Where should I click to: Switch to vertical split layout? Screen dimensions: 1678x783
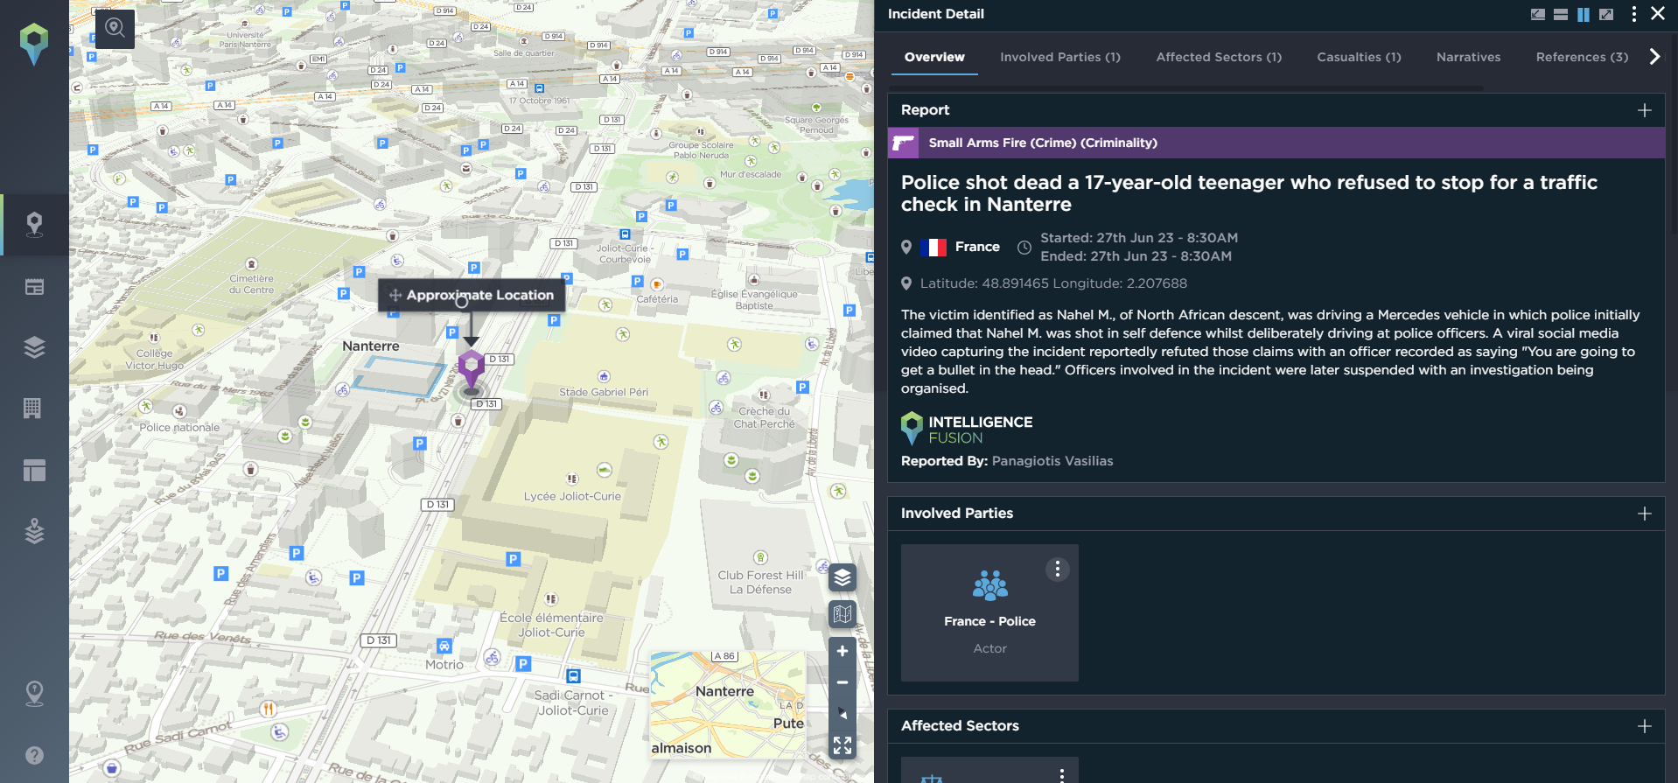point(1583,14)
